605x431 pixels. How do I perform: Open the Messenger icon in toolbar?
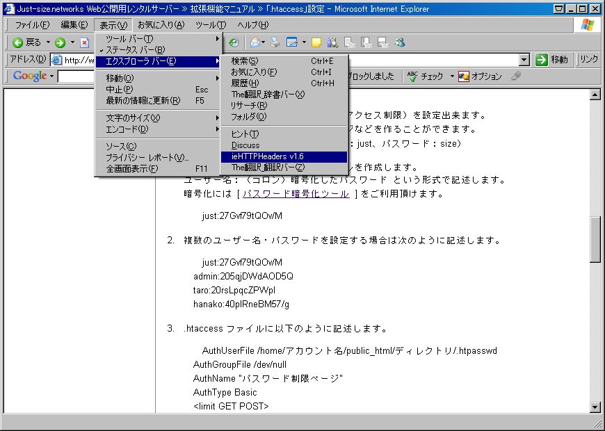point(400,42)
